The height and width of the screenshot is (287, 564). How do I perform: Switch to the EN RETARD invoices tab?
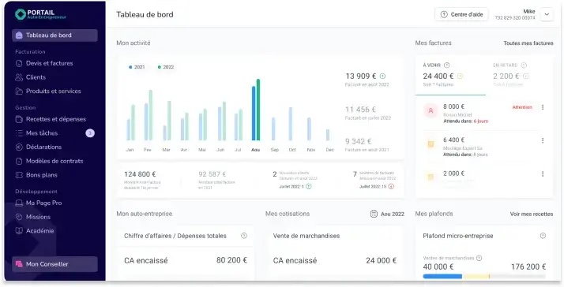519,76
